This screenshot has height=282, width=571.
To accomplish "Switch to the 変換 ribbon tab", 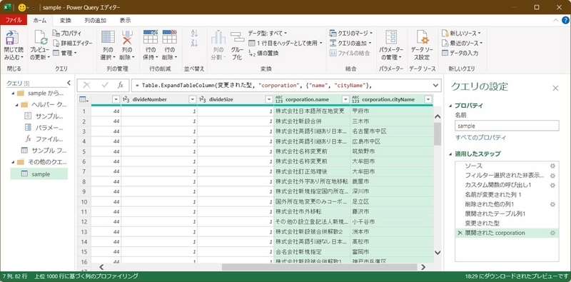I will point(66,21).
